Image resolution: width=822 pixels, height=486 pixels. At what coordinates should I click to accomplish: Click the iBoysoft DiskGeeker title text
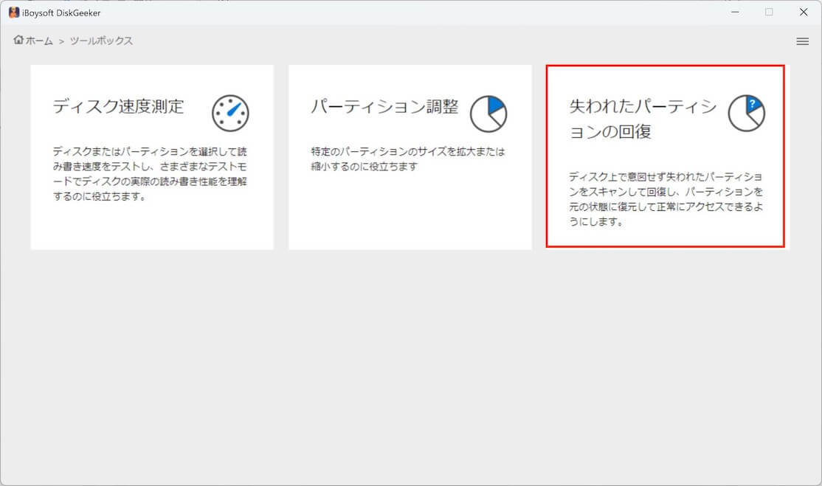(61, 13)
